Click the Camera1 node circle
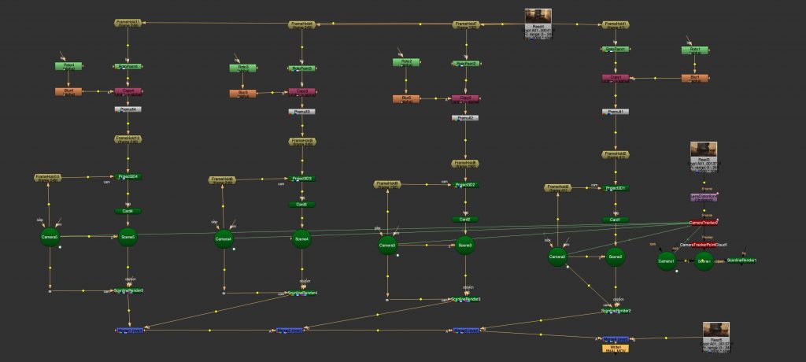The height and width of the screenshot is (362, 806). click(667, 261)
